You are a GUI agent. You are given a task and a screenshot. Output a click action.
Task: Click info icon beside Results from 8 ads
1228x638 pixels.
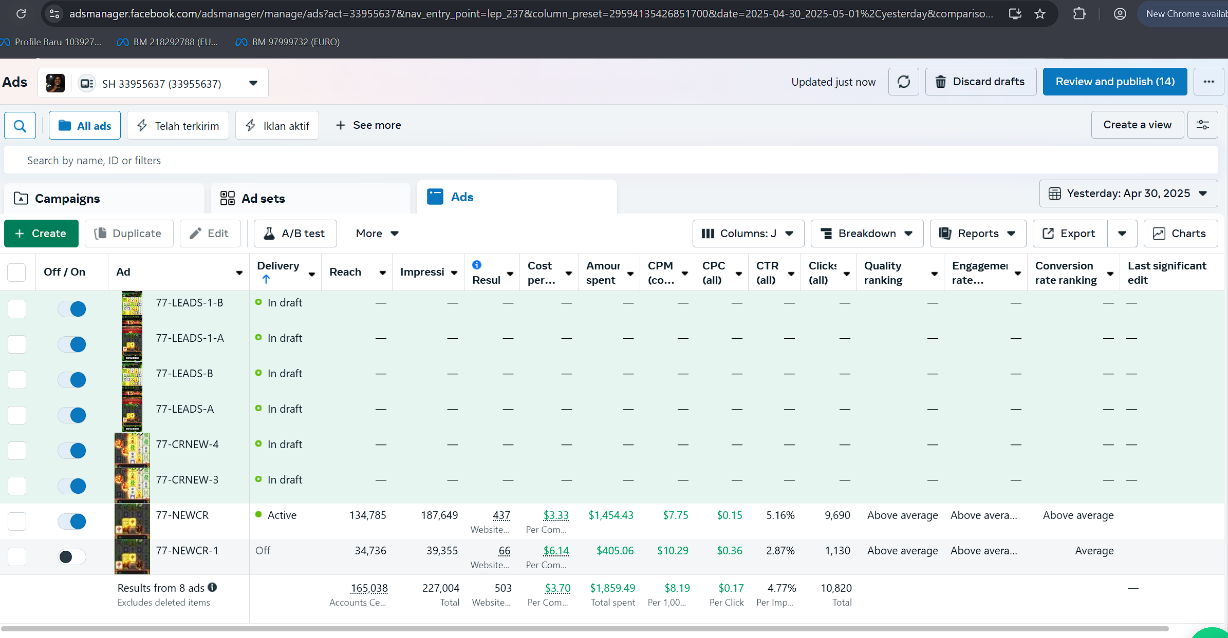(x=212, y=587)
